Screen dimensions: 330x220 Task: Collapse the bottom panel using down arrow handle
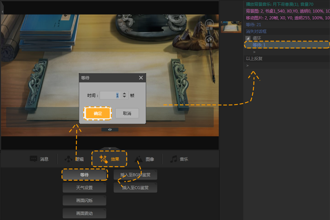point(110,148)
